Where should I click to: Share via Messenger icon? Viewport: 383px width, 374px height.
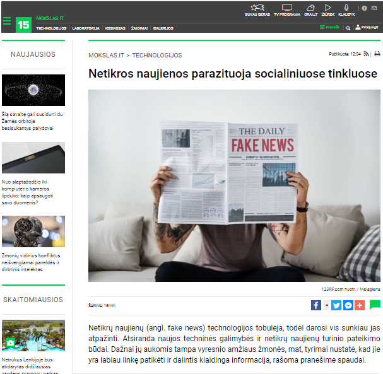click(x=348, y=305)
